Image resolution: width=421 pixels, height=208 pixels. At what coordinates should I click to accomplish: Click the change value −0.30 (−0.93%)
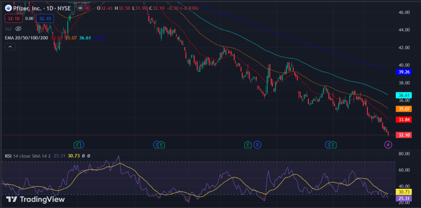pos(182,8)
